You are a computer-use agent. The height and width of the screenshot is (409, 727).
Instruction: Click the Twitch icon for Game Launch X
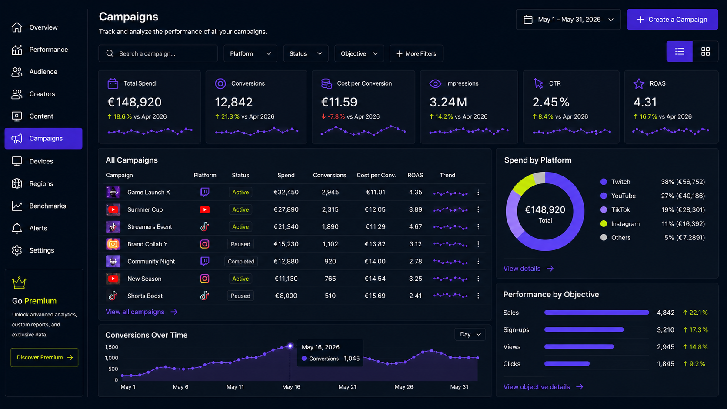point(205,192)
